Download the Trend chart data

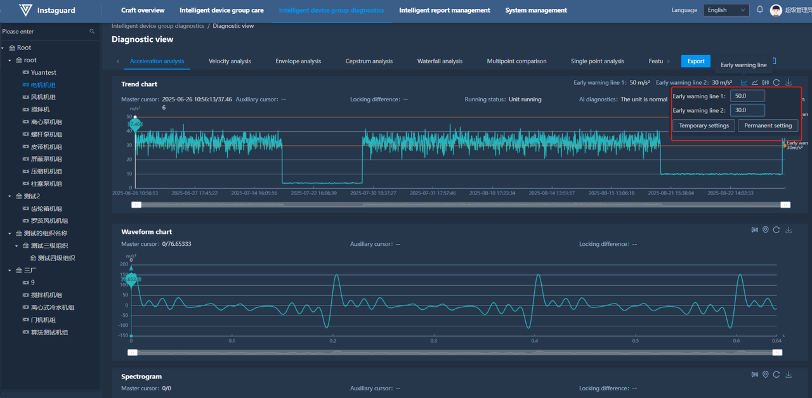point(789,82)
